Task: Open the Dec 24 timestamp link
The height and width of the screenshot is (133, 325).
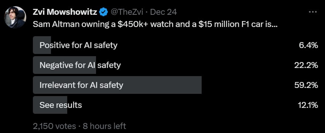Action: coord(163,12)
